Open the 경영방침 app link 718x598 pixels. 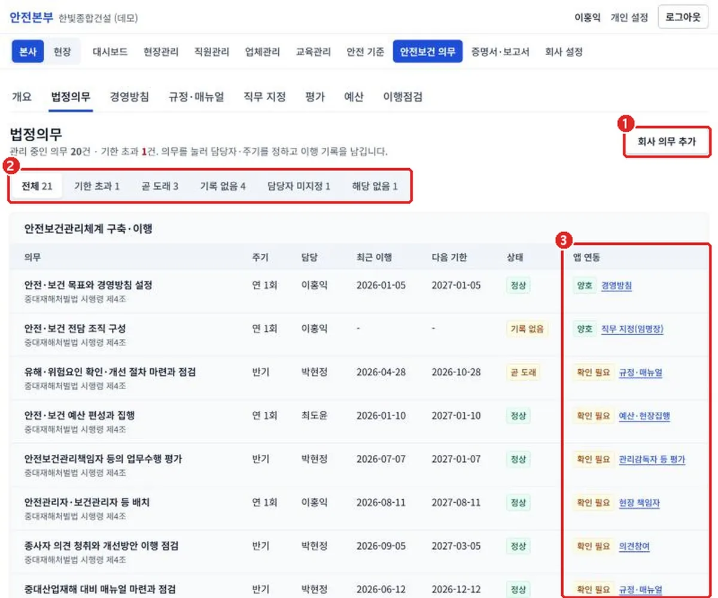tap(616, 286)
